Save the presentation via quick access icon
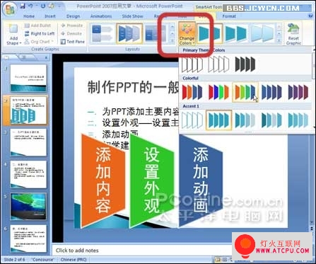Viewport: 316px width, 264px height. tap(23, 6)
